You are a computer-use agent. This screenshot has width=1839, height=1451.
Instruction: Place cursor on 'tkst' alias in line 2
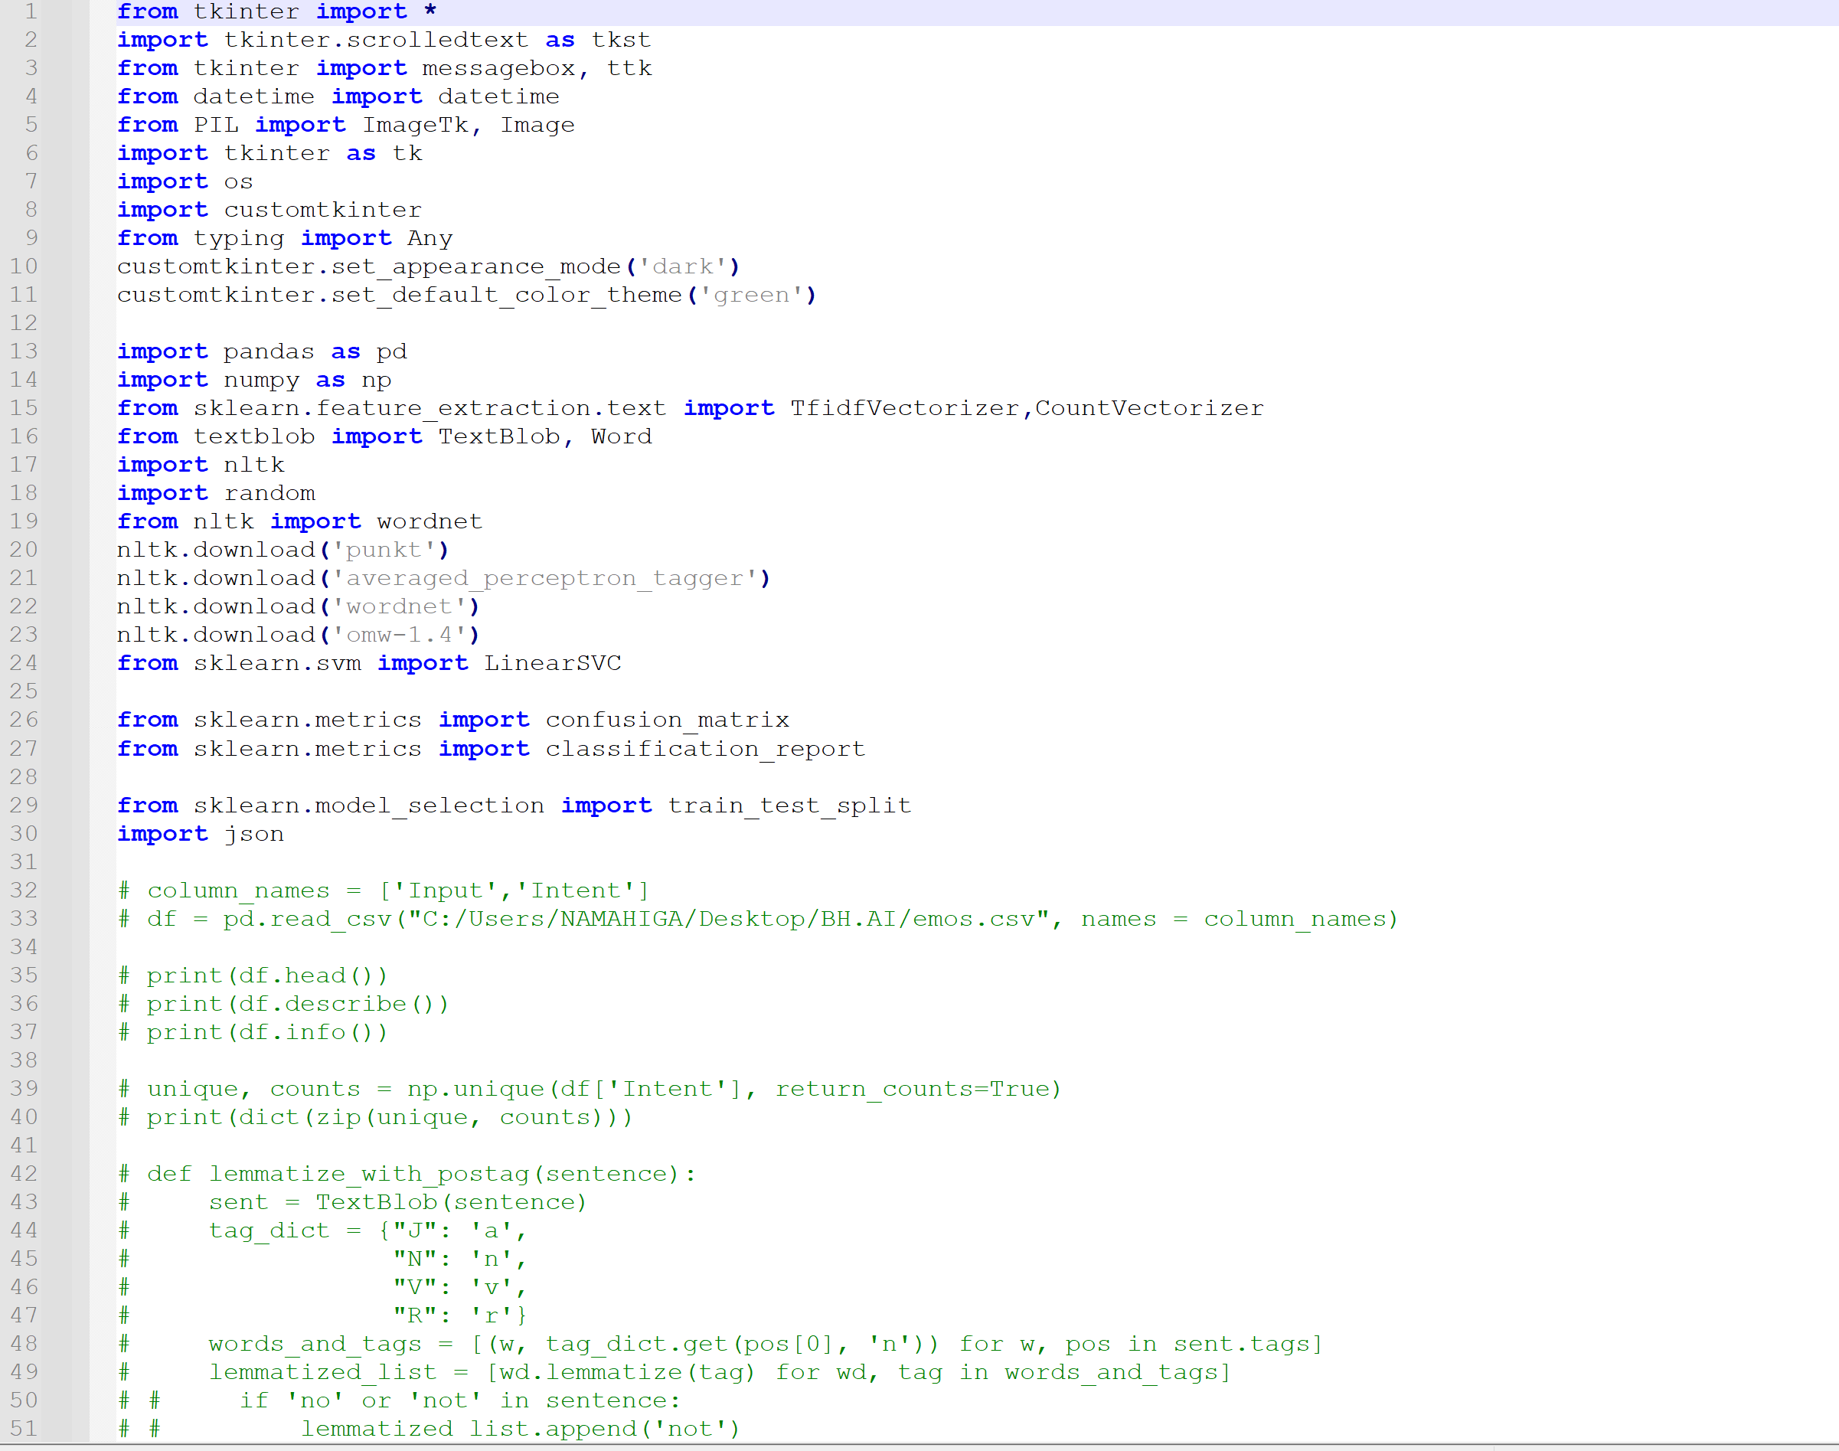tap(620, 40)
